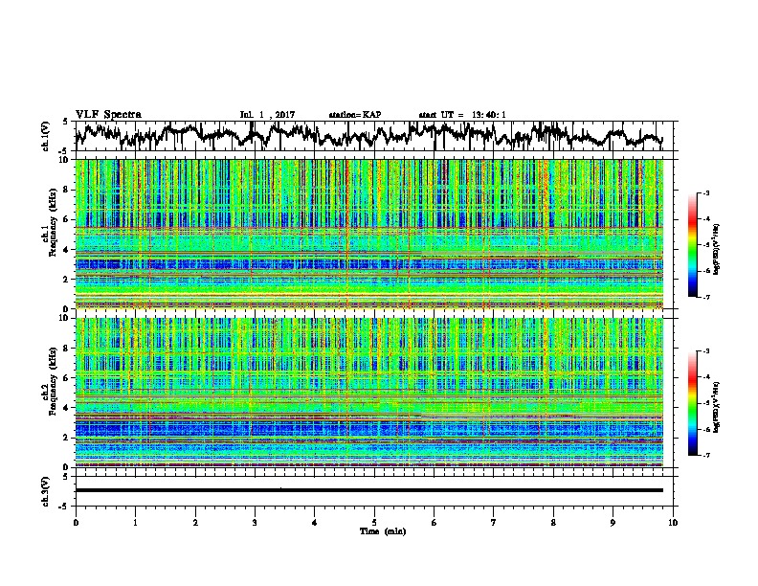Click time axis tick label "5"
Screen dimensions: 758x586
[x=374, y=523]
